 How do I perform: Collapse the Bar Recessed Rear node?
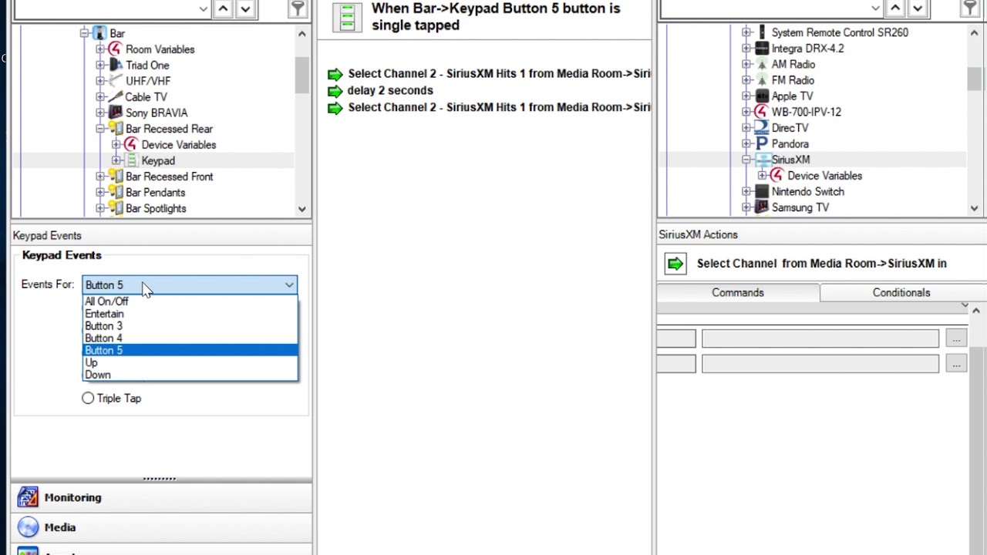[100, 129]
